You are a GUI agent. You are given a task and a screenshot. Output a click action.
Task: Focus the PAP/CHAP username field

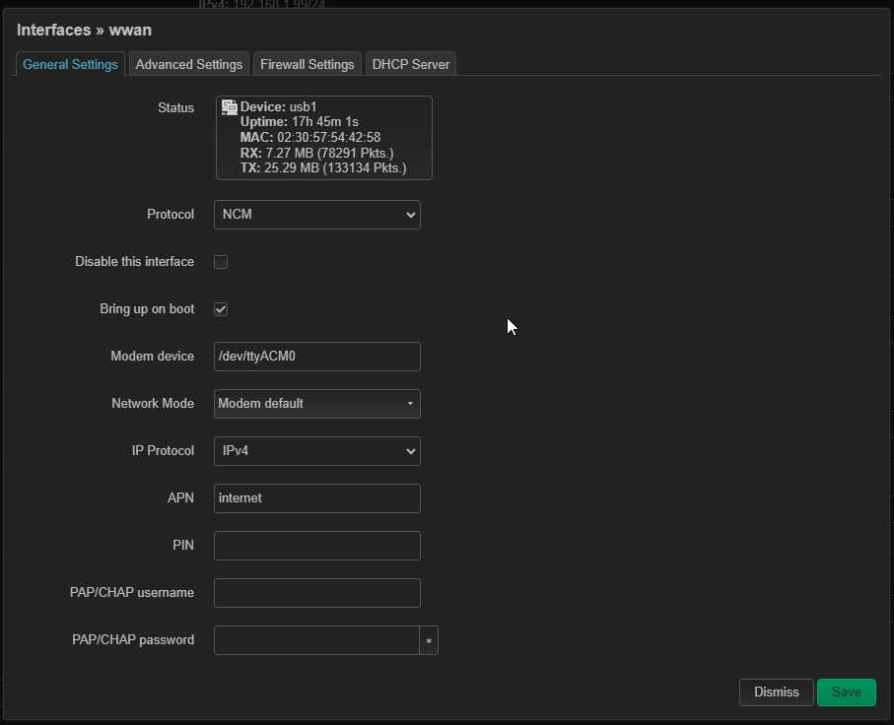pyautogui.click(x=316, y=593)
